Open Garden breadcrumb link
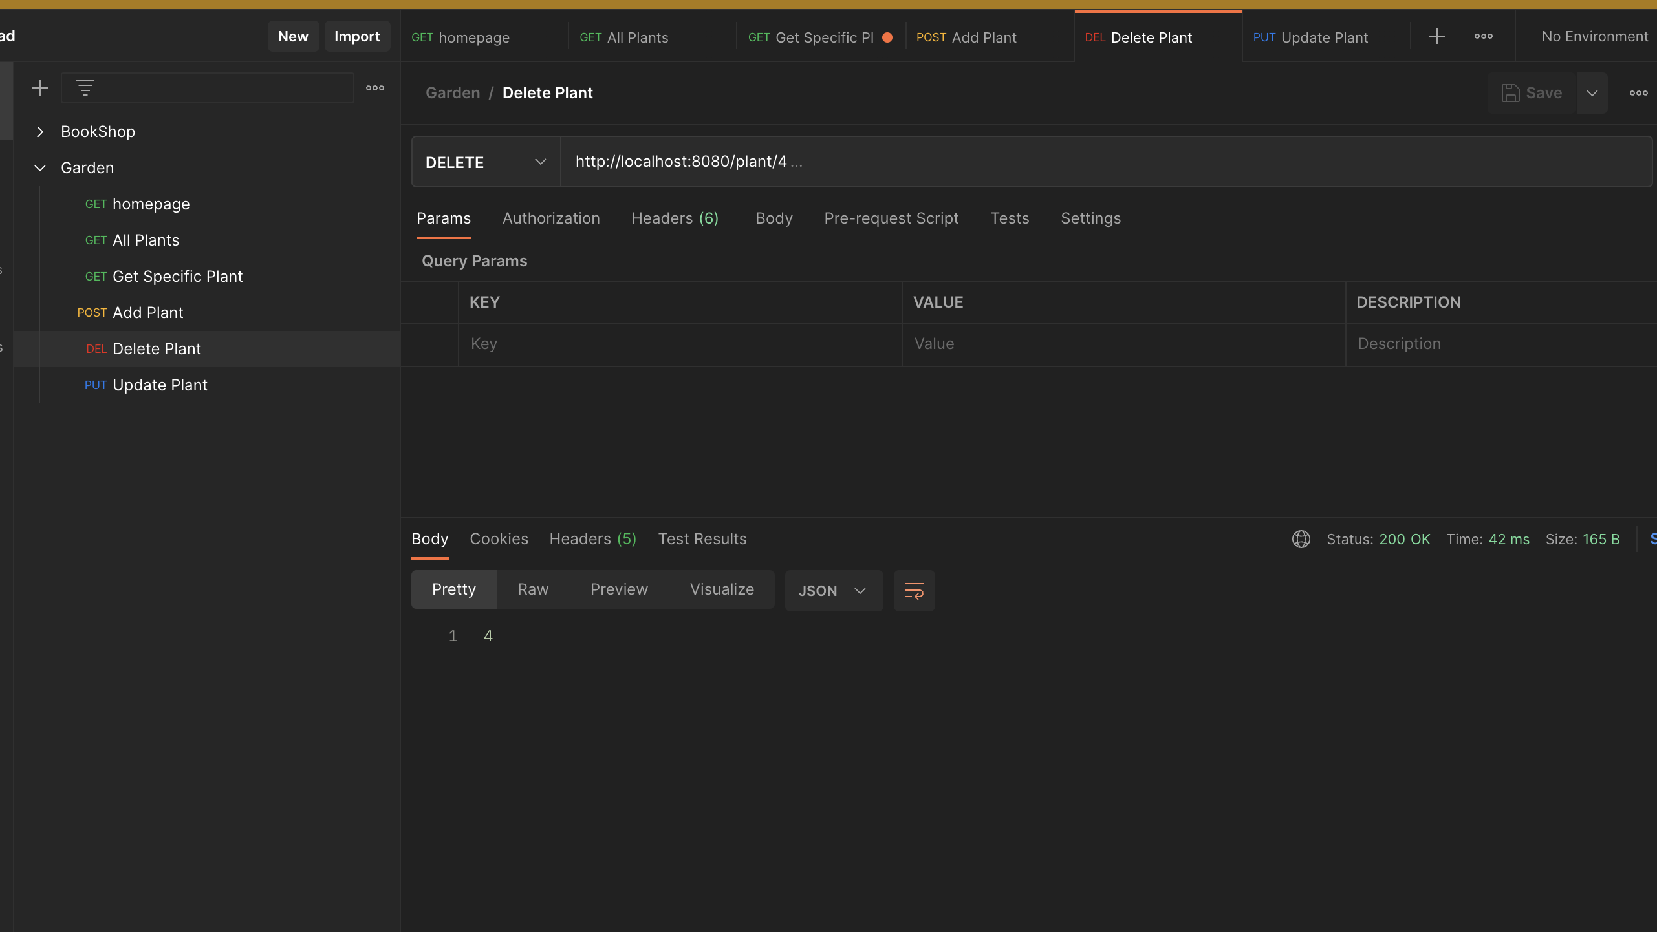 coord(453,93)
